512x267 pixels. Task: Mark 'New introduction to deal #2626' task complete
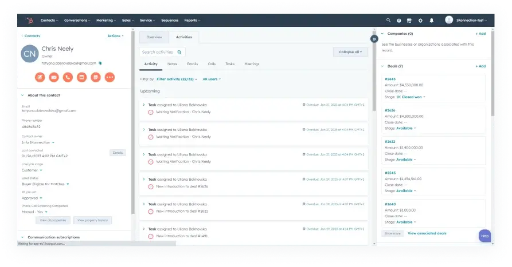[x=151, y=186]
